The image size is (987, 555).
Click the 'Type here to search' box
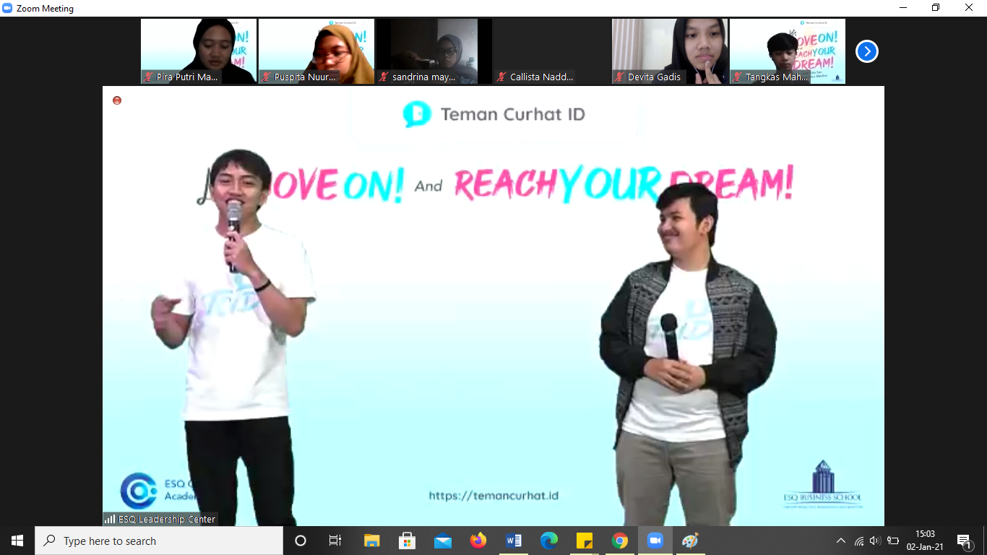click(159, 541)
